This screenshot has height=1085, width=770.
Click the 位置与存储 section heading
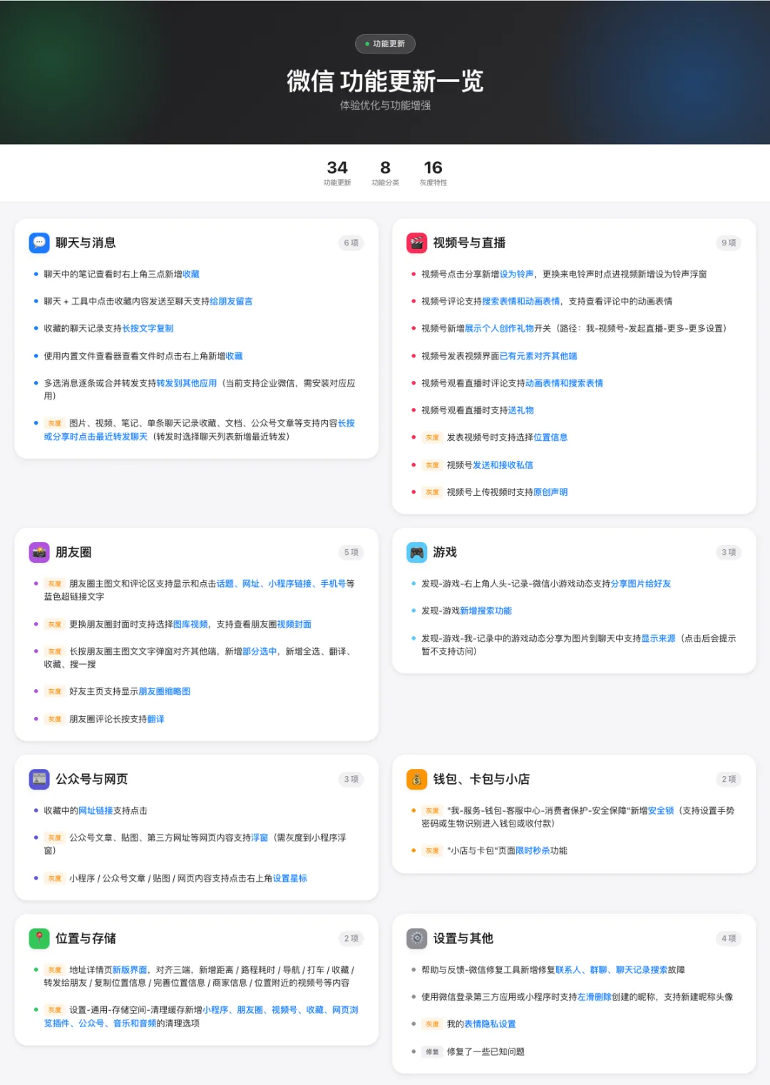86,938
